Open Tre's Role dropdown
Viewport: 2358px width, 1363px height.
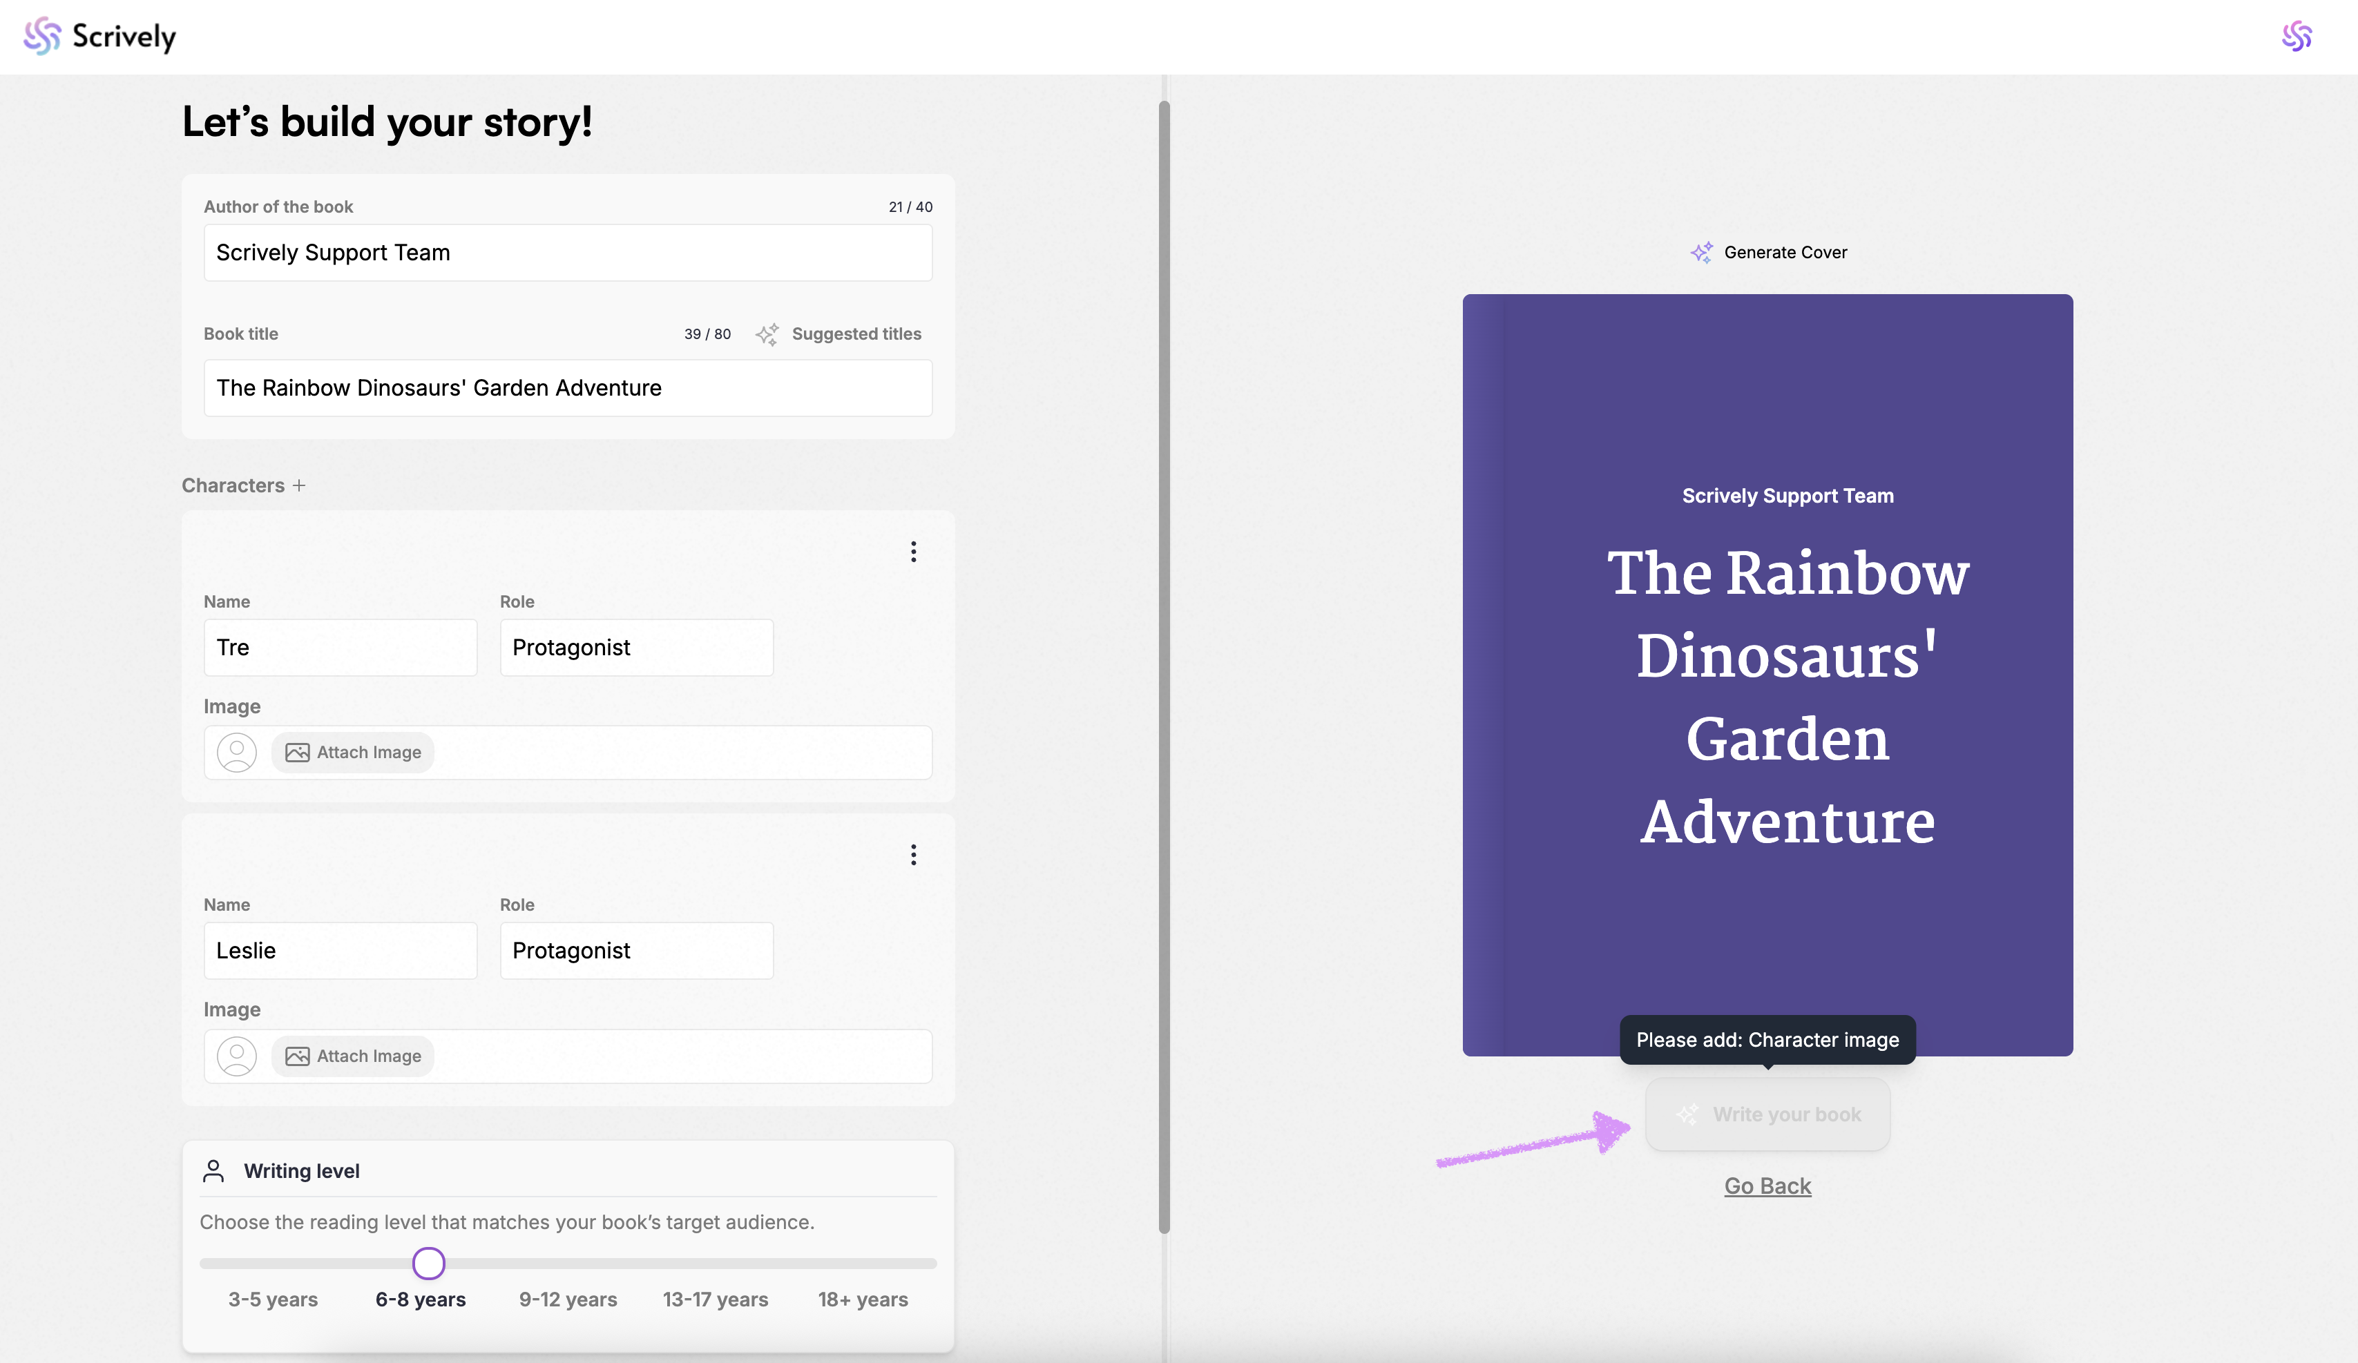636,648
